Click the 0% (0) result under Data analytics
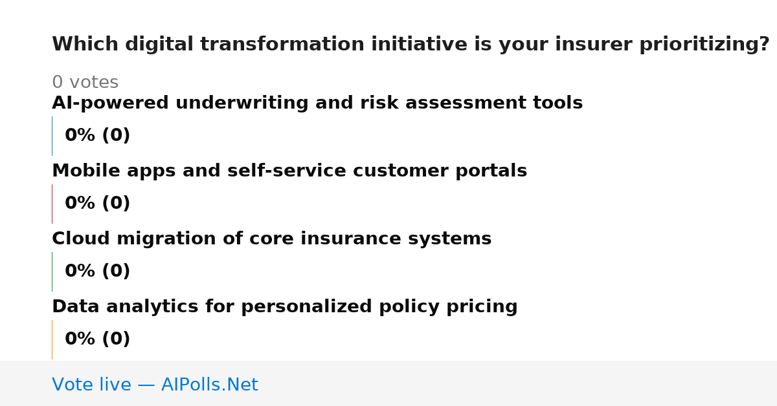Screen dimensions: 777x406 (97, 339)
